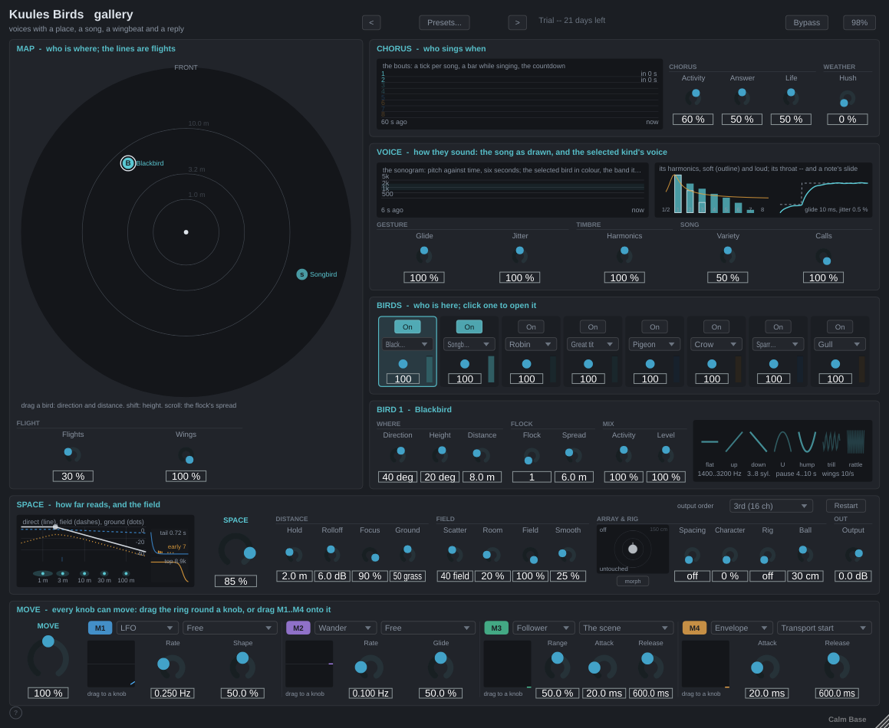Click the 'Trial -- 21 days left' text
Image resolution: width=889 pixels, height=728 pixels.
pyautogui.click(x=571, y=21)
